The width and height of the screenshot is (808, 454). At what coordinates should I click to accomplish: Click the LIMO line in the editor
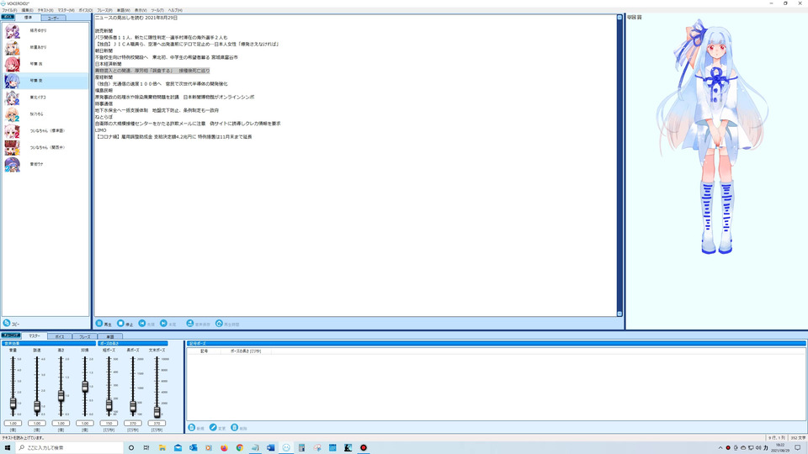[x=100, y=130]
